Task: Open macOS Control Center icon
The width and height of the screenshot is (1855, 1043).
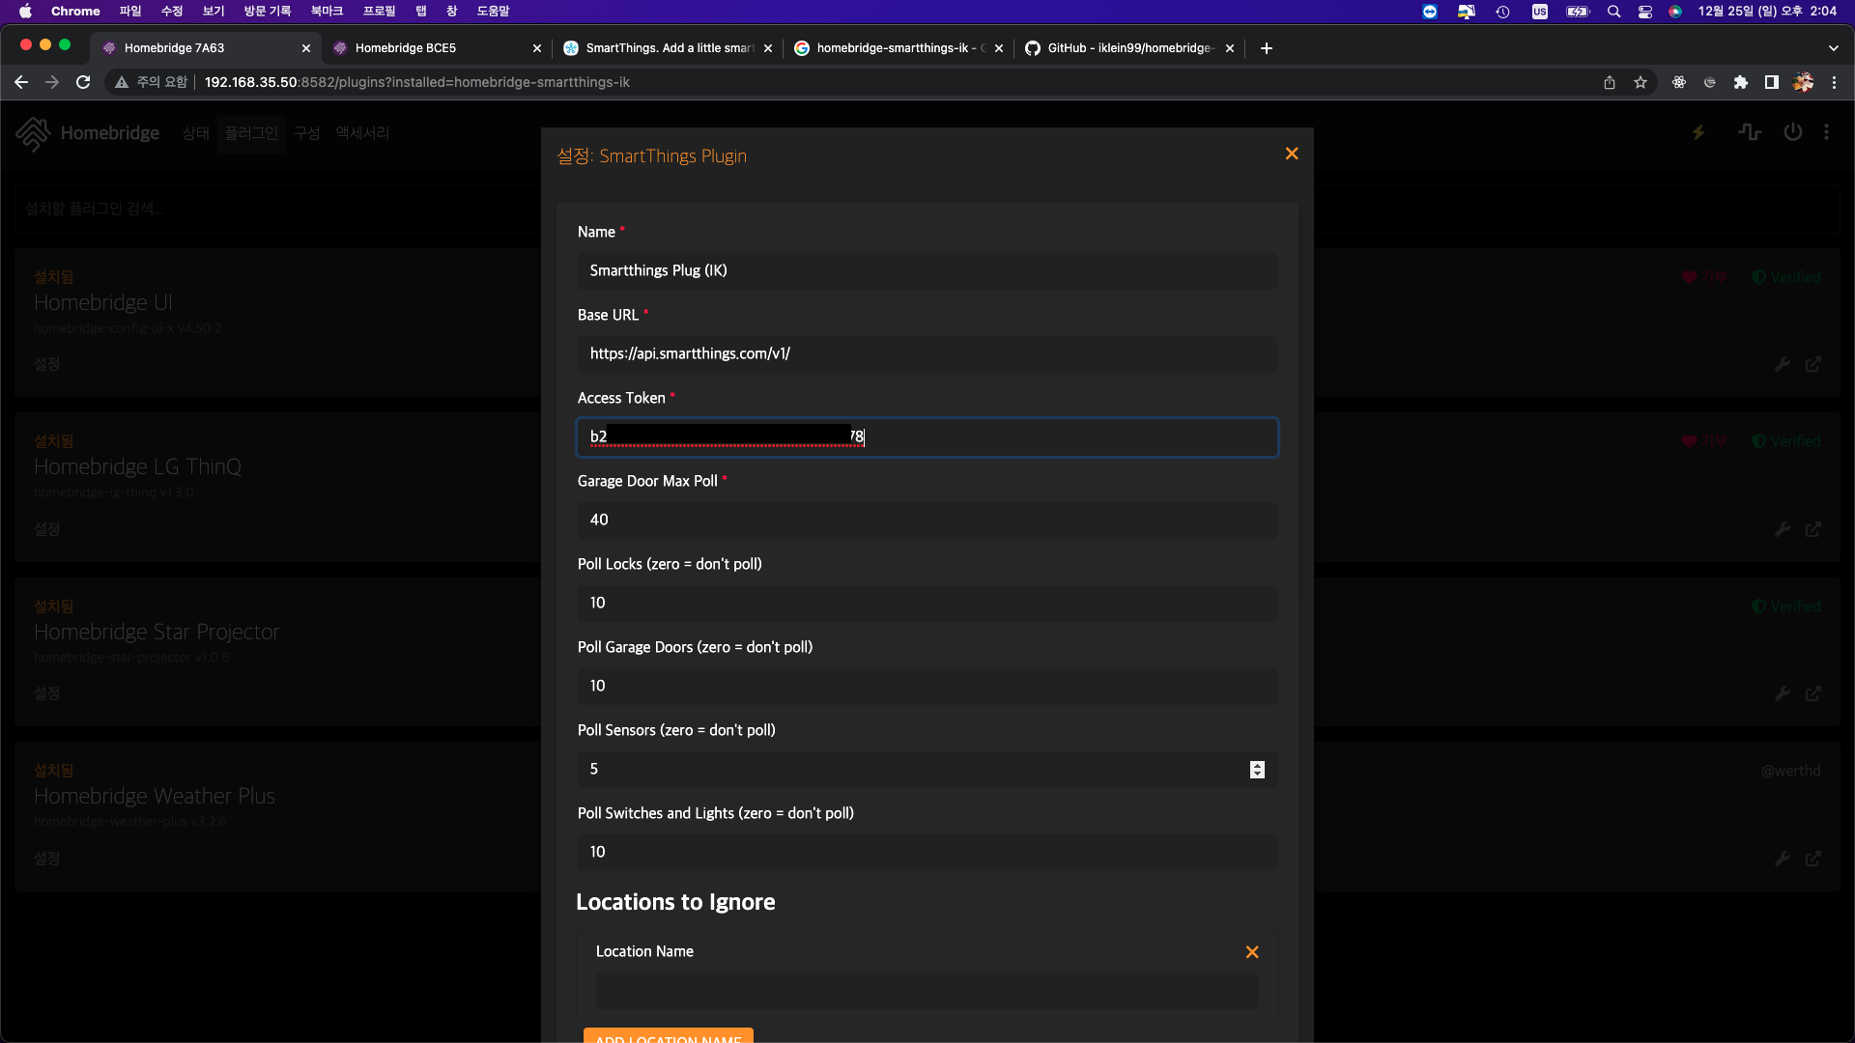Action: [1645, 12]
